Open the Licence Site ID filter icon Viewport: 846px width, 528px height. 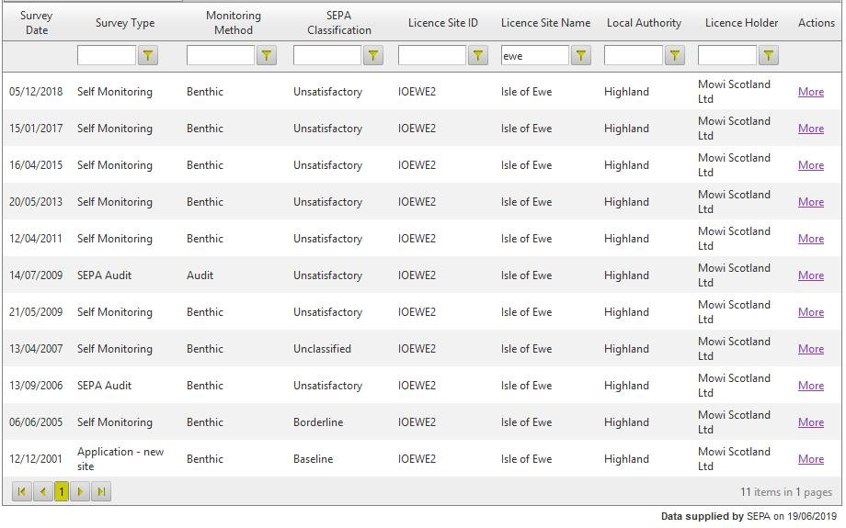(477, 56)
